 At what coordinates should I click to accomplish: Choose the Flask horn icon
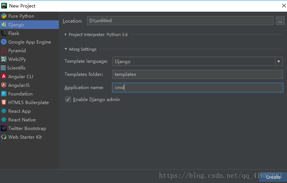click(4, 33)
